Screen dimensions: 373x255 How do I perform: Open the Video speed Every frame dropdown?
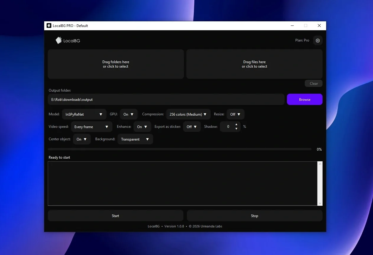click(x=91, y=127)
